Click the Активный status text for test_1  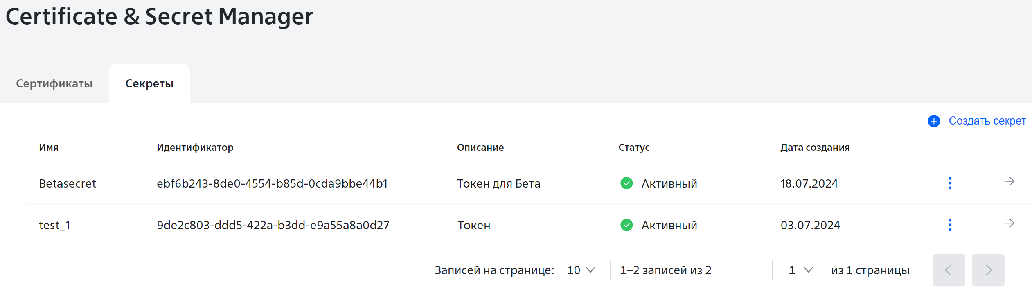669,225
